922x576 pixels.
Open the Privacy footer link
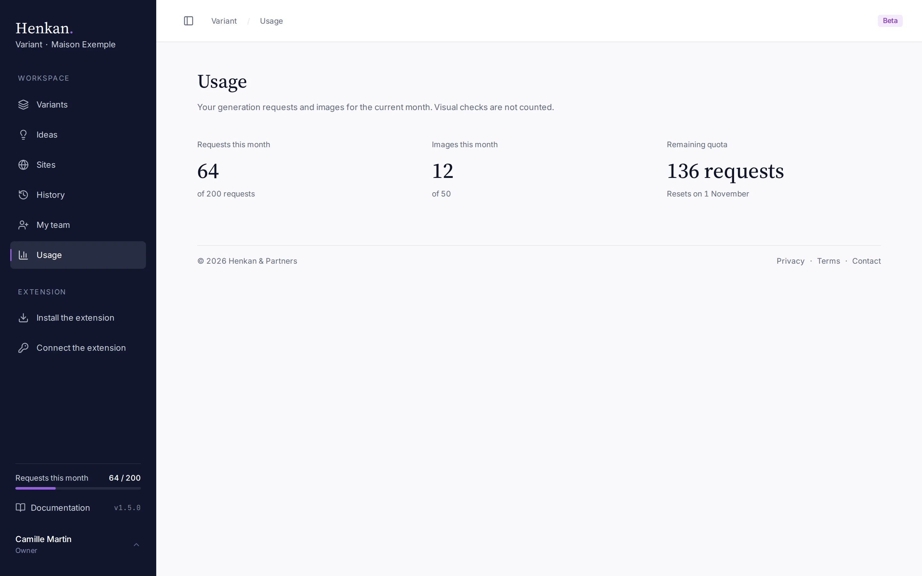[x=790, y=261]
